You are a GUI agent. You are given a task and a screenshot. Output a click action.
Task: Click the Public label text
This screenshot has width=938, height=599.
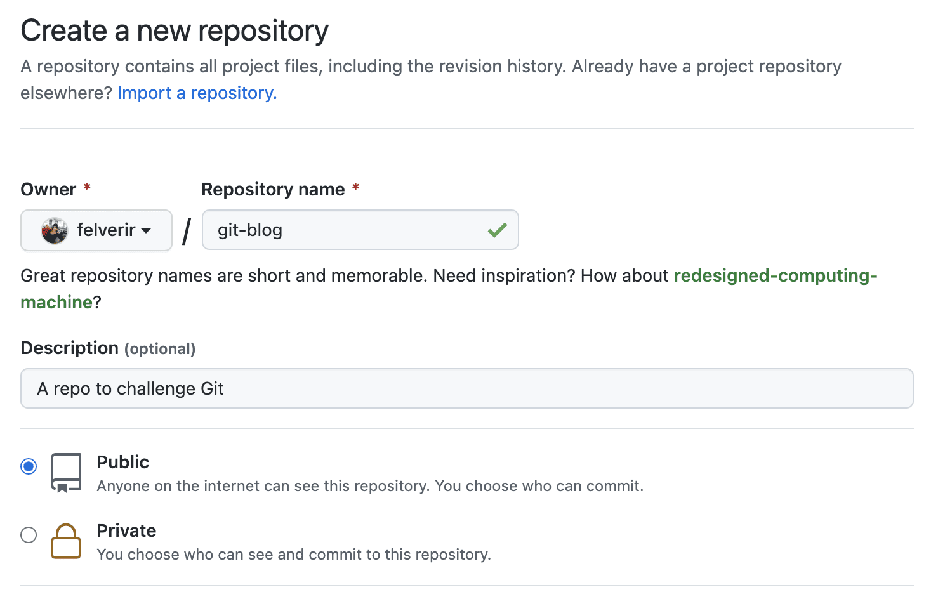pyautogui.click(x=122, y=462)
